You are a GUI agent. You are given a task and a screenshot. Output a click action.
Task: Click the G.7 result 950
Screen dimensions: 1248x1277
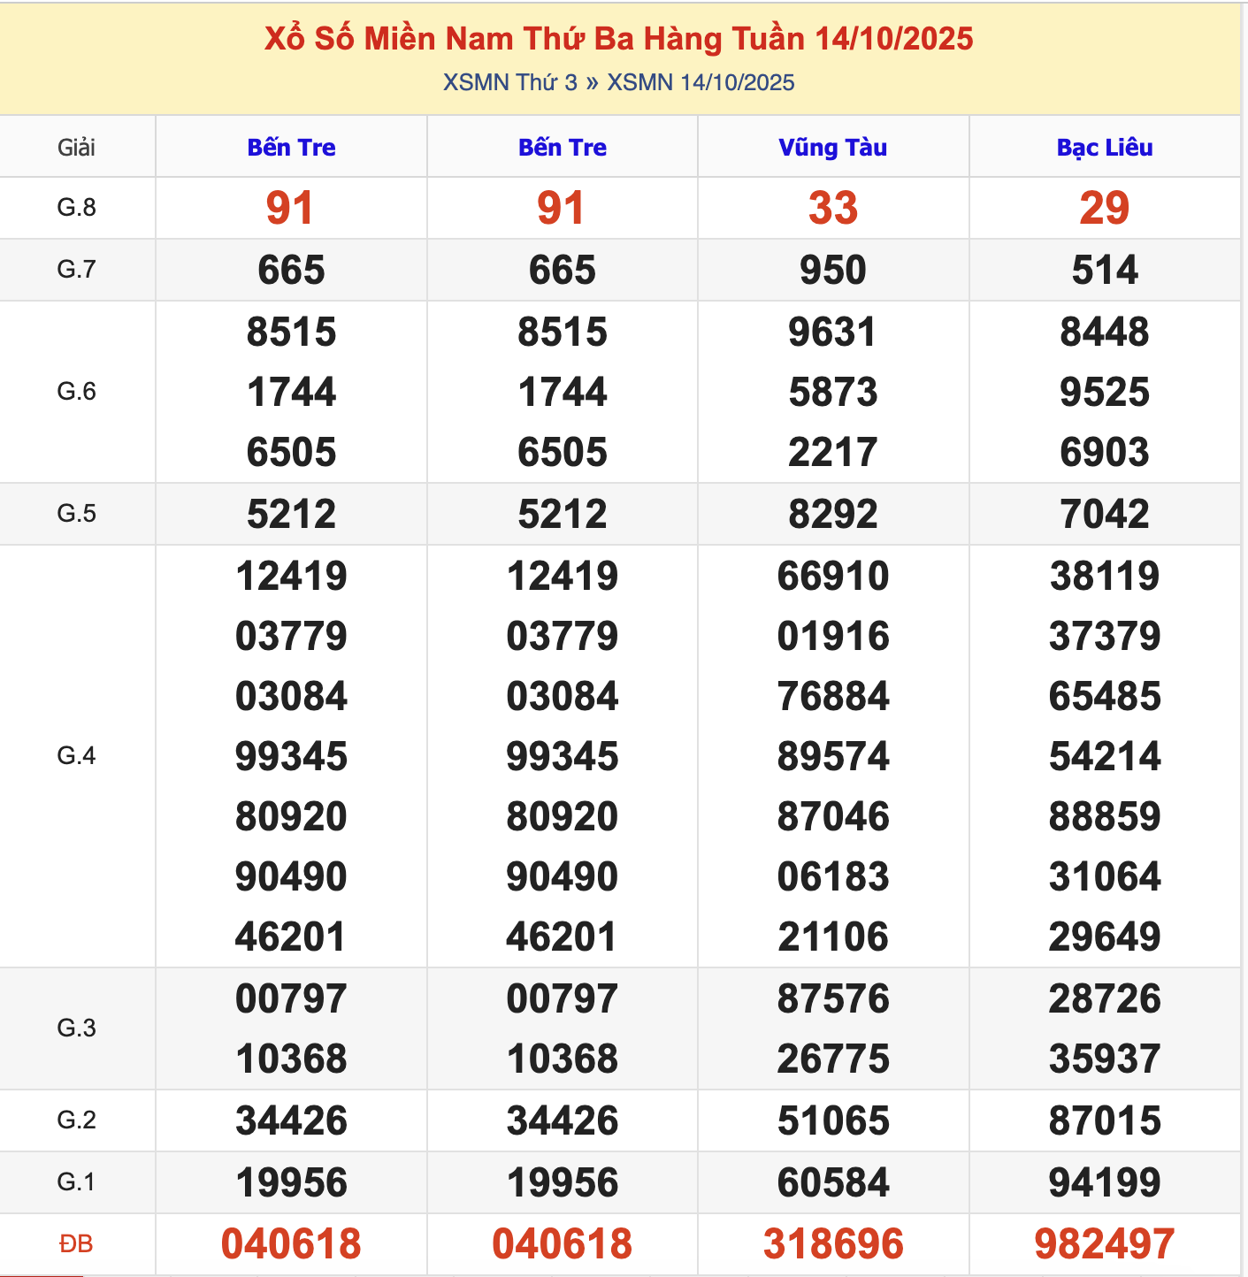click(832, 270)
